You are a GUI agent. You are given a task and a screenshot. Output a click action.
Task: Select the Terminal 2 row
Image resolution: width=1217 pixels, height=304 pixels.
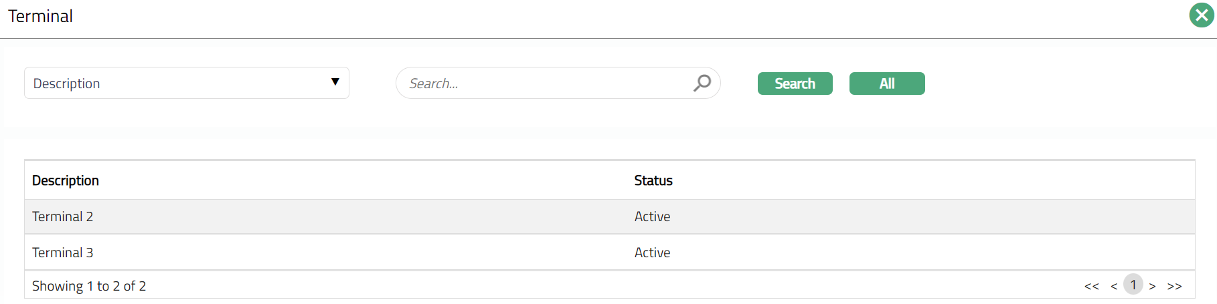coord(63,216)
